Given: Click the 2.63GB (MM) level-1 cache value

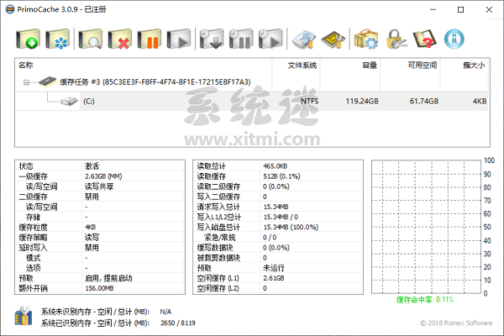Looking at the screenshot, I should pyautogui.click(x=103, y=176).
